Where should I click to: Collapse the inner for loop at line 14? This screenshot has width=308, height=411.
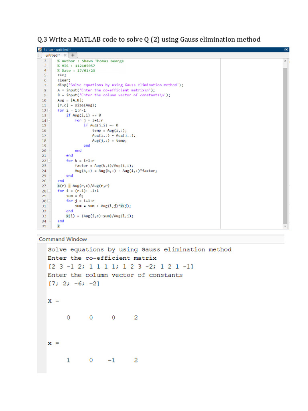pos(49,120)
